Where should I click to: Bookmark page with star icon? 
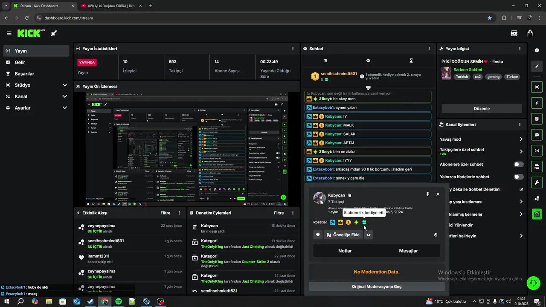490,18
